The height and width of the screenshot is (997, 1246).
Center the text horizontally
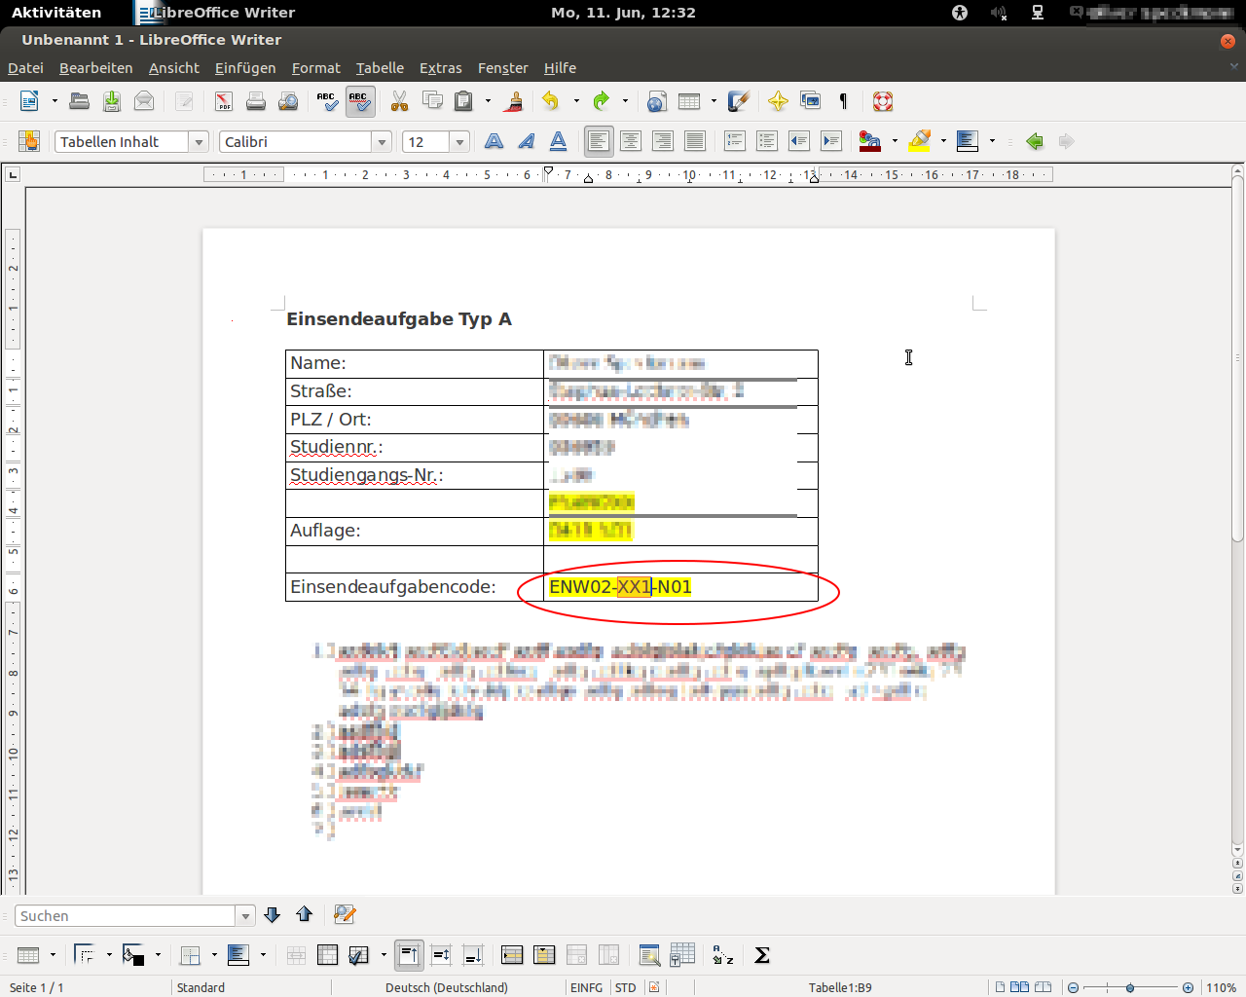click(x=631, y=142)
